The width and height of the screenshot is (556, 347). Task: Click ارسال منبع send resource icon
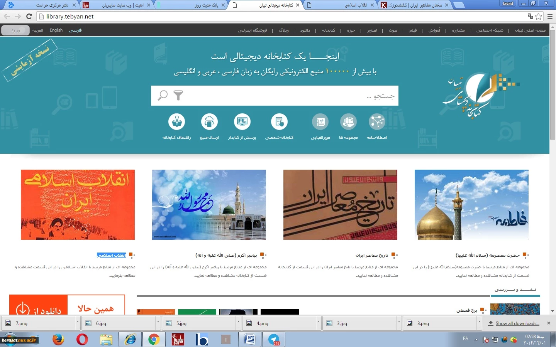click(209, 122)
